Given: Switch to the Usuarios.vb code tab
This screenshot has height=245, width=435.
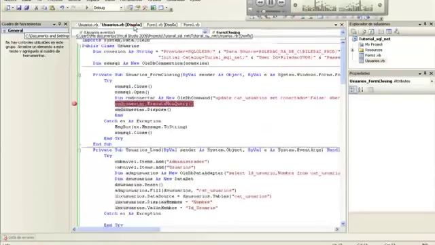Looking at the screenshot, I should tap(88, 24).
